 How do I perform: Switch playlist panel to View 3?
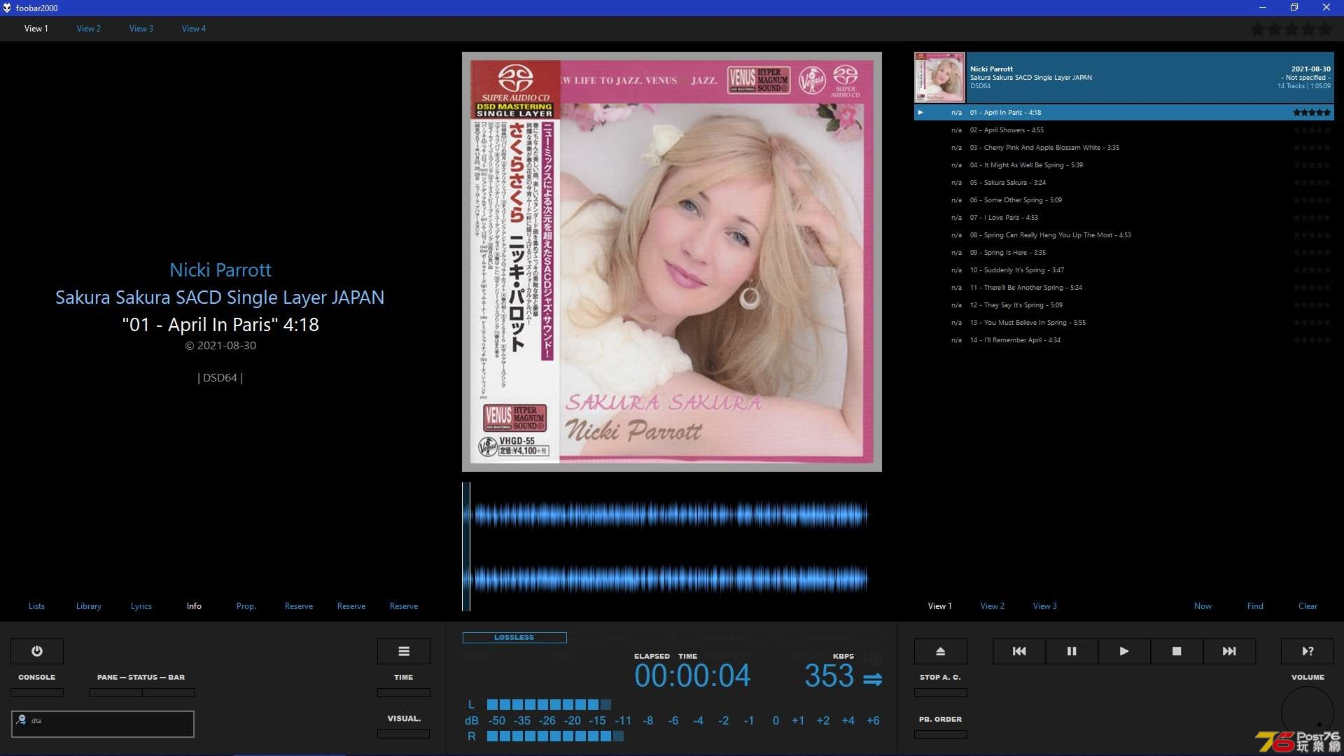[1045, 606]
